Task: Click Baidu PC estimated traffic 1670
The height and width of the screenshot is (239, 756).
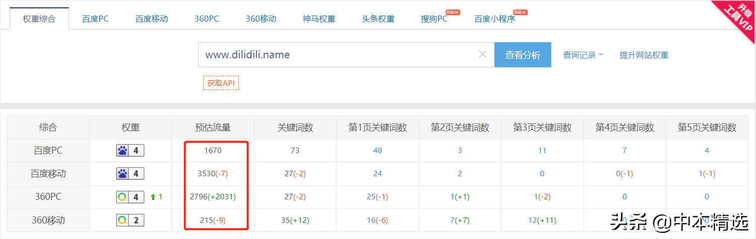Action: pos(213,150)
